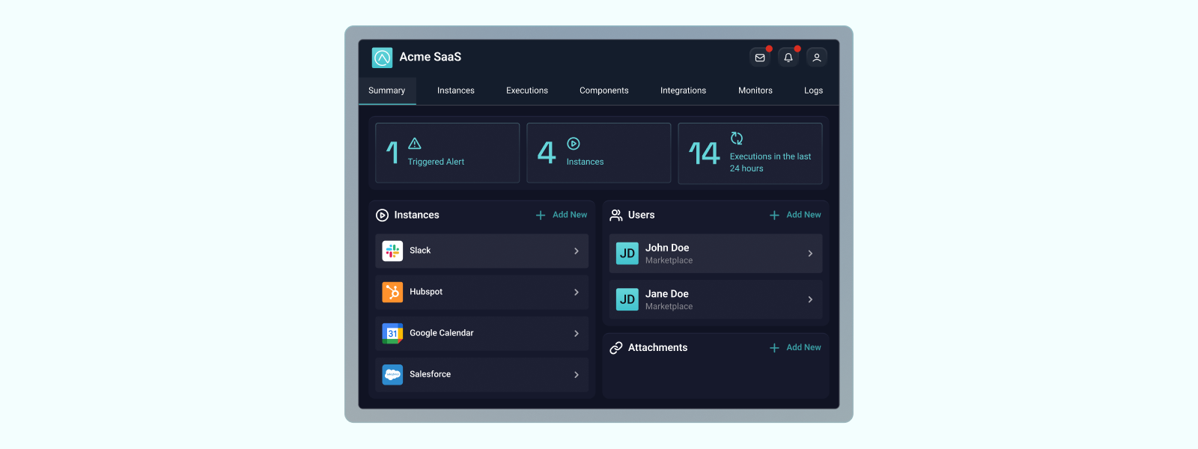Image resolution: width=1198 pixels, height=449 pixels.
Task: Click the Google Calendar app icon
Action: click(x=392, y=333)
